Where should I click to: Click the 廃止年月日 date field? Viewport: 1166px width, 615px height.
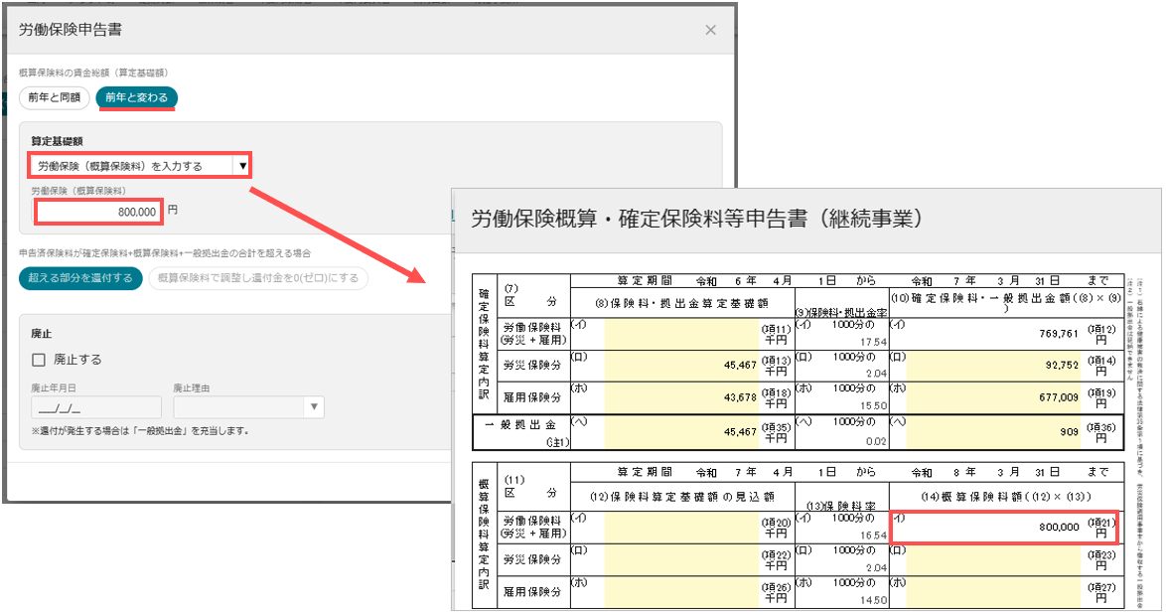click(x=96, y=407)
